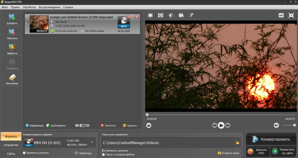Screen dimensions: 298x158
Task: Open the speed change running-man icon
Action: (x=191, y=15)
